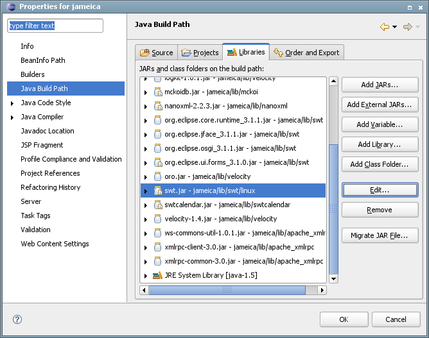Expand the Java Code Style category

click(12, 103)
